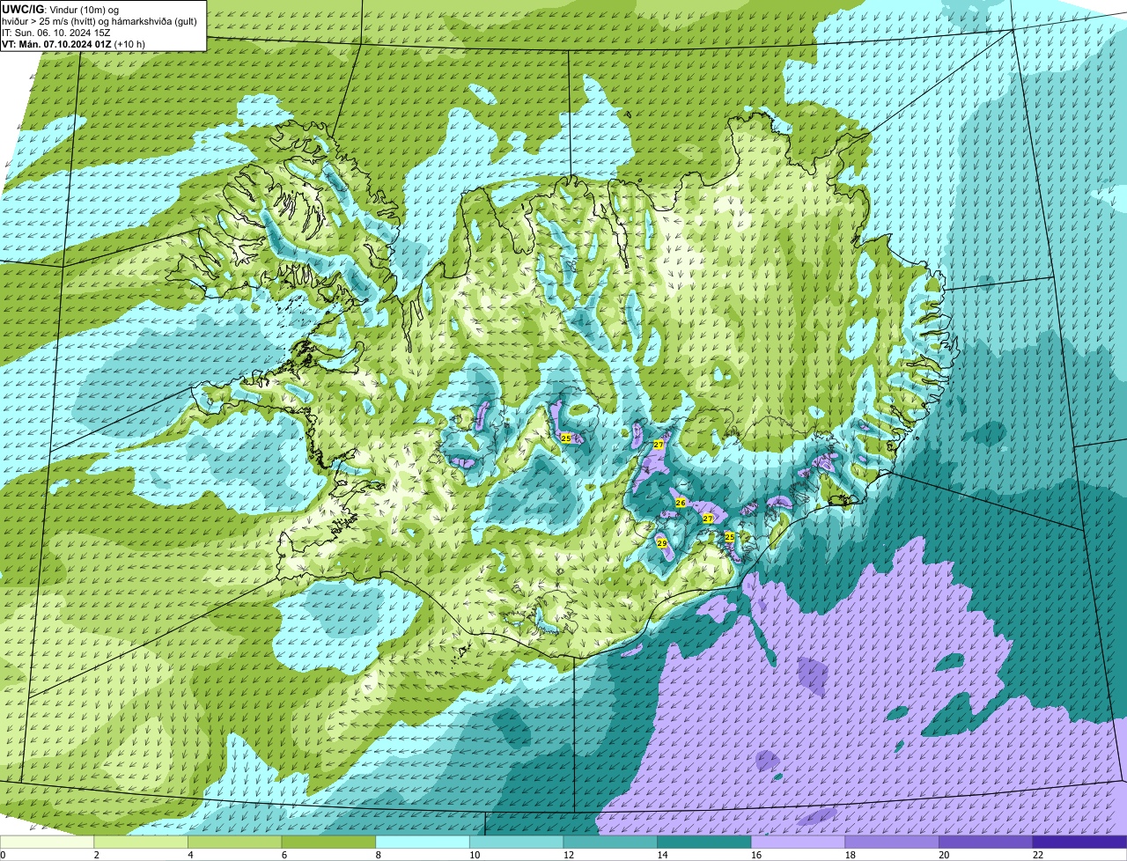Viewport: 1127px width, 861px height.
Task: Click the '4' label on the color scale
Action: (190, 855)
